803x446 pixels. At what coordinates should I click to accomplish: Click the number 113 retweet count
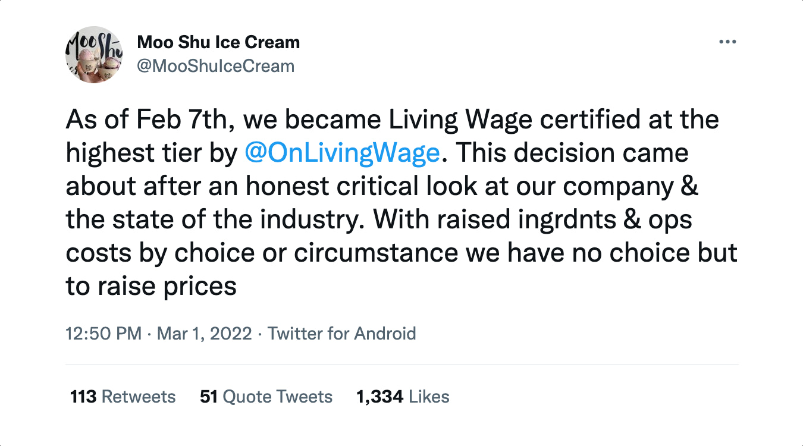click(83, 397)
